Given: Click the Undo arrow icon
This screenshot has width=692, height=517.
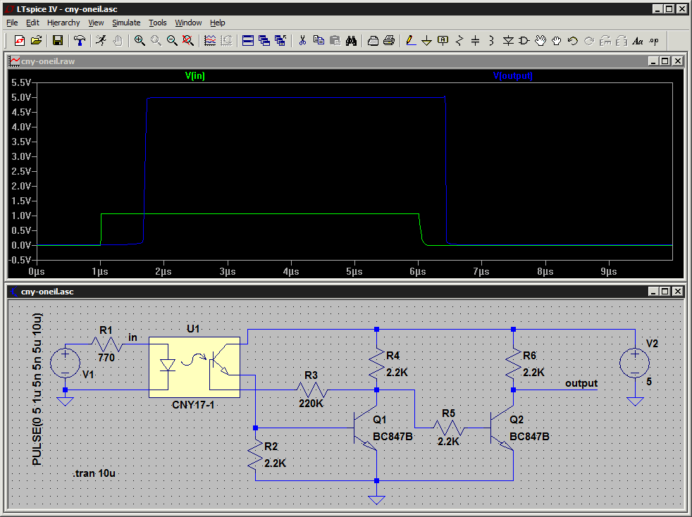Looking at the screenshot, I should point(573,41).
